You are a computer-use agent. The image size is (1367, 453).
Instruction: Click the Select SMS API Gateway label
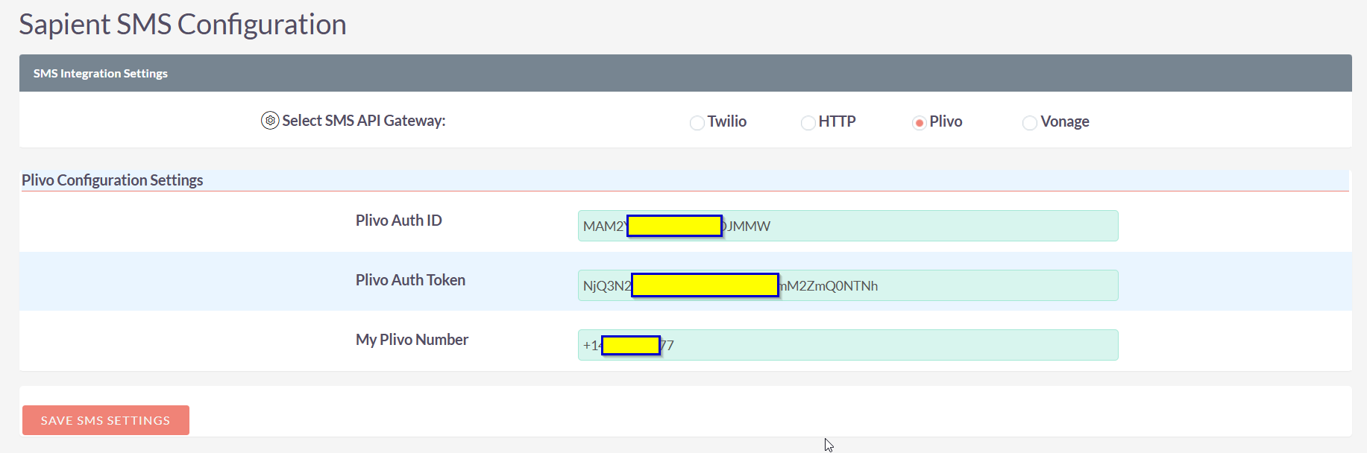364,121
